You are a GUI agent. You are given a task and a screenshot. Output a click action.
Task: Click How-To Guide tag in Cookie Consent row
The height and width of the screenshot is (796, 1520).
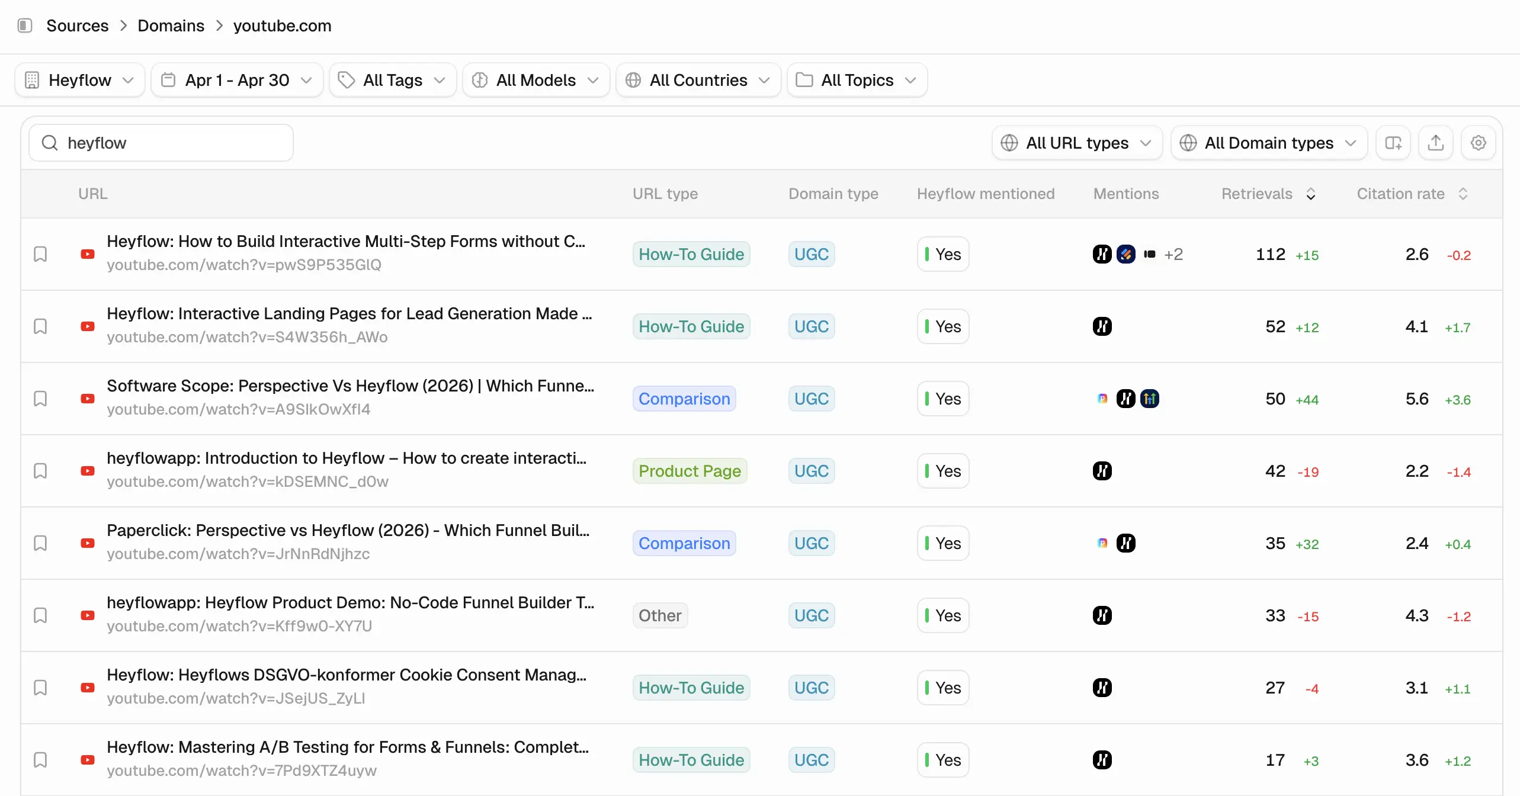click(691, 688)
